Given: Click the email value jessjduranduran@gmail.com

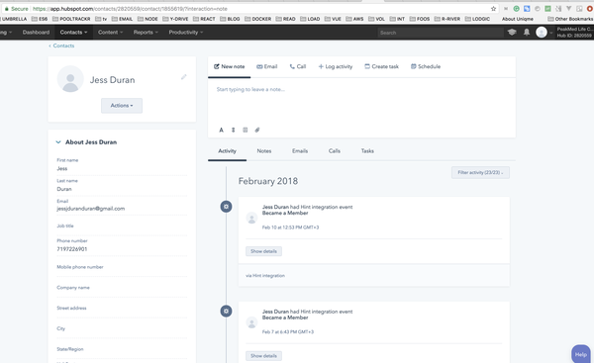Looking at the screenshot, I should (90, 209).
